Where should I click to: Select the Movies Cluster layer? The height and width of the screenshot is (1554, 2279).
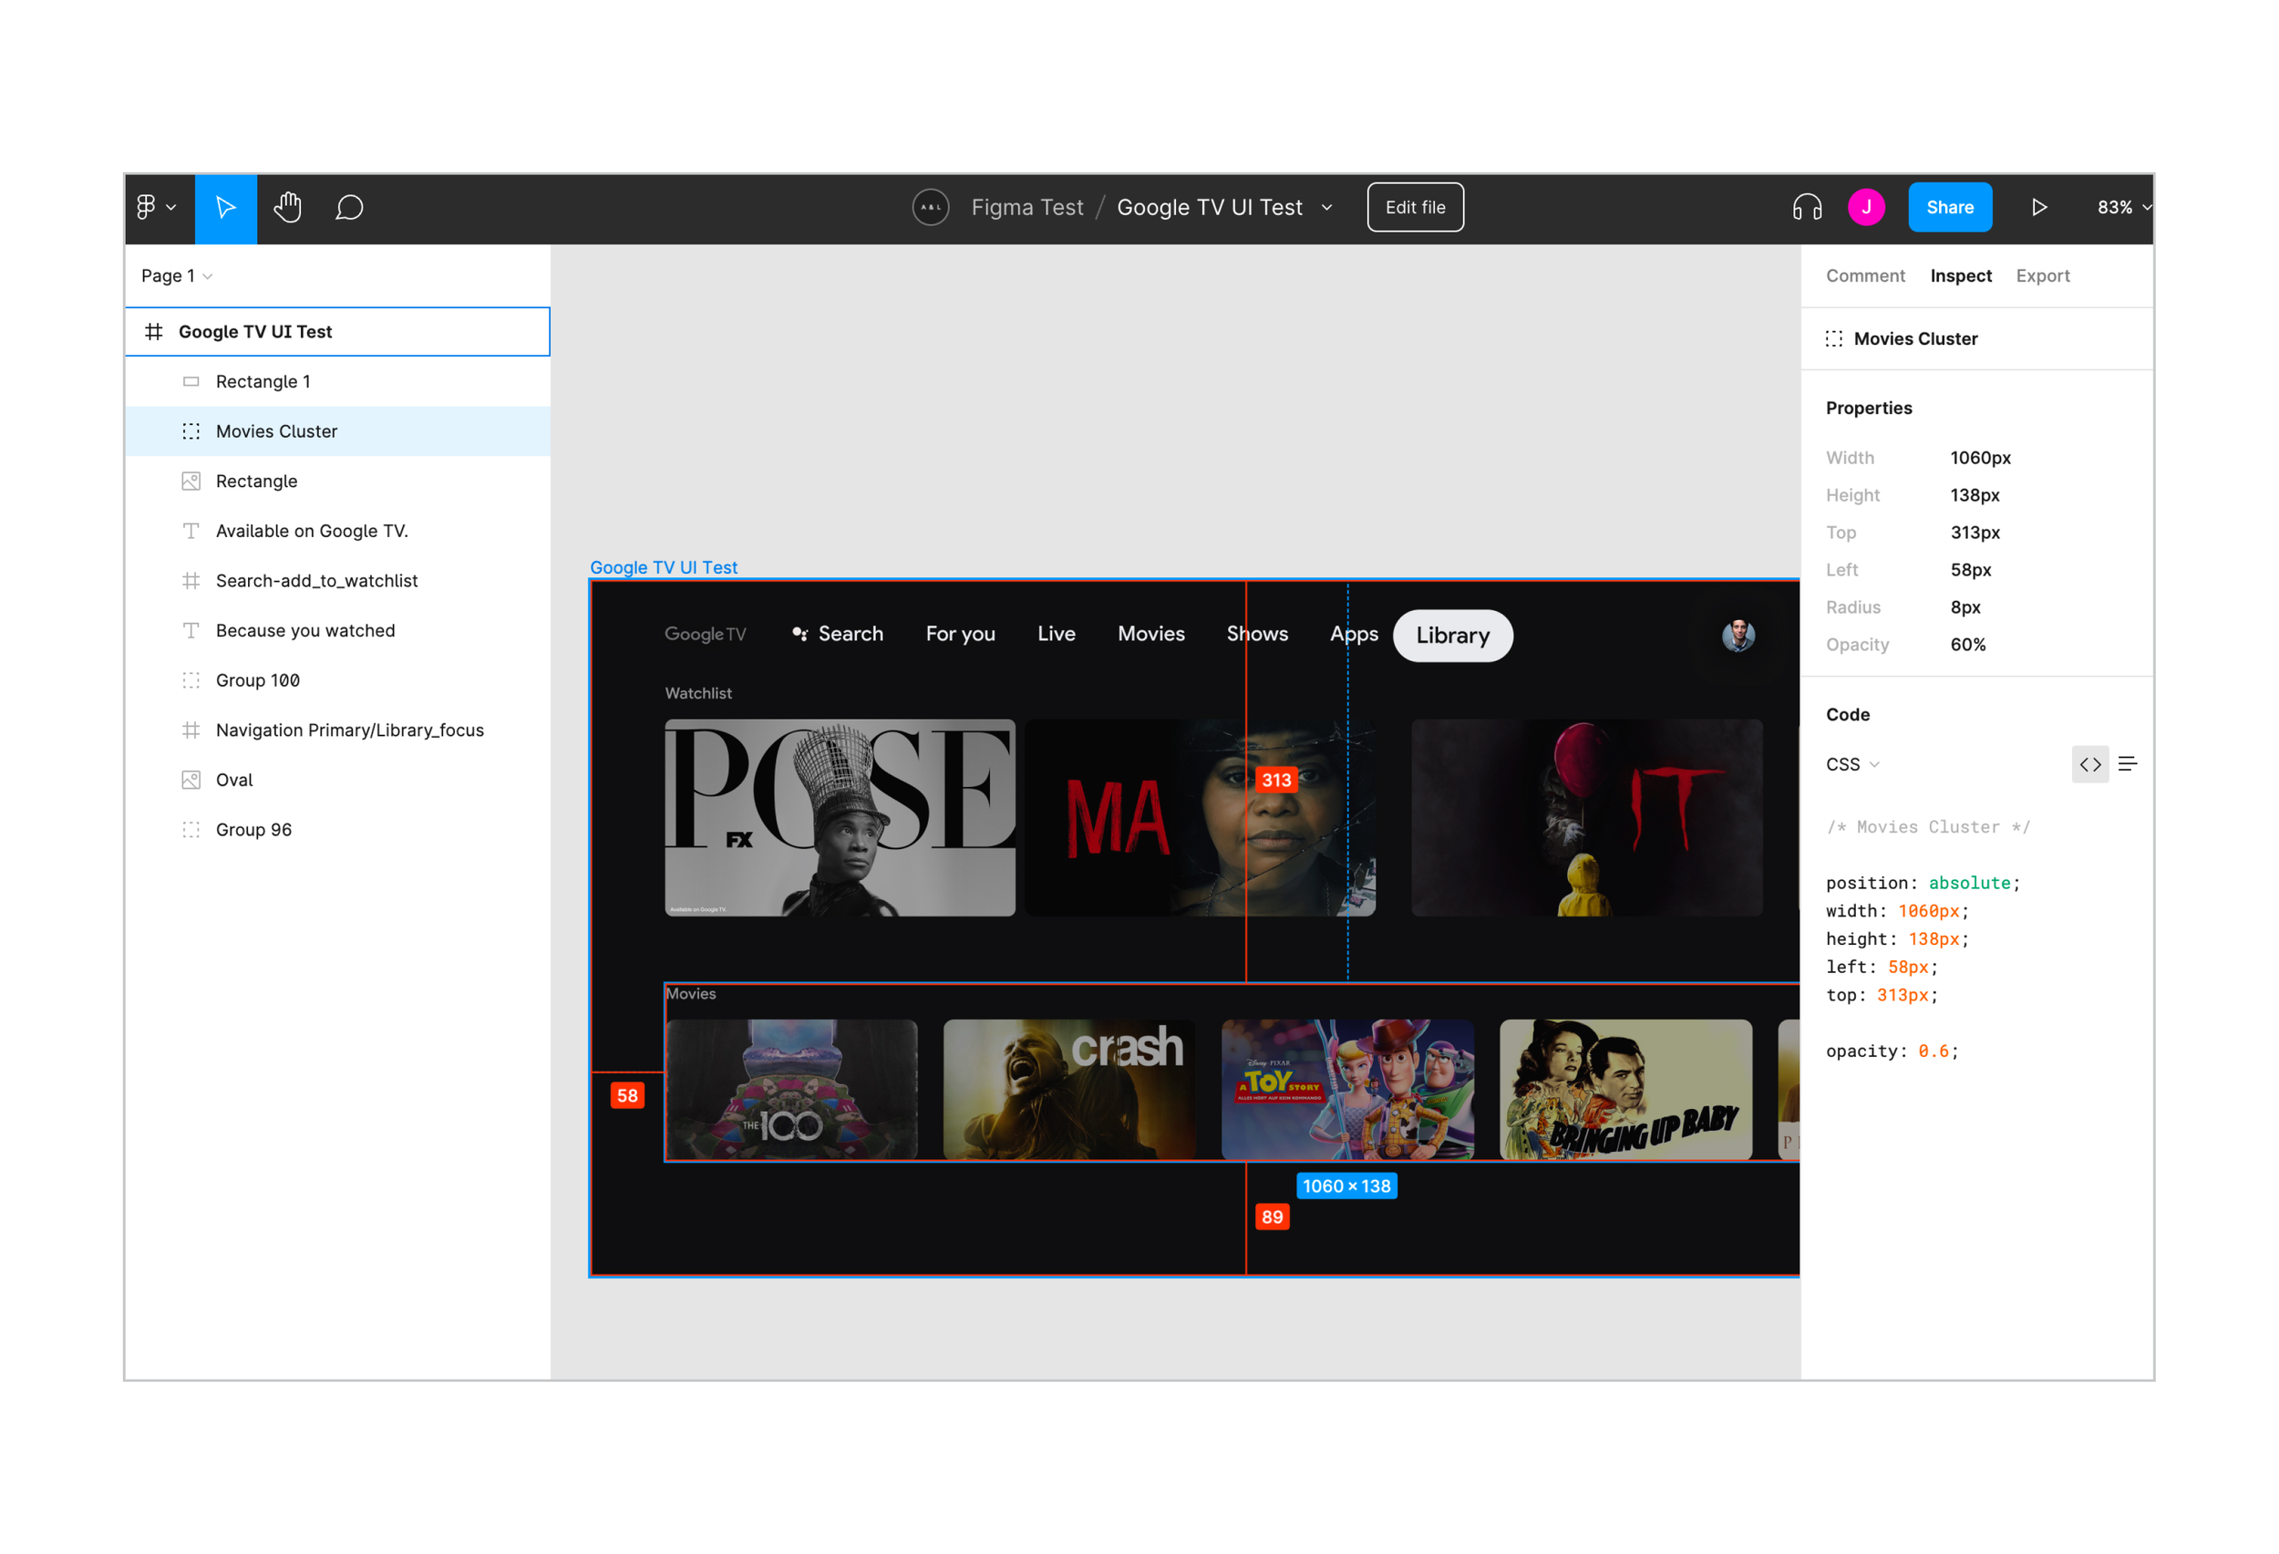point(337,431)
